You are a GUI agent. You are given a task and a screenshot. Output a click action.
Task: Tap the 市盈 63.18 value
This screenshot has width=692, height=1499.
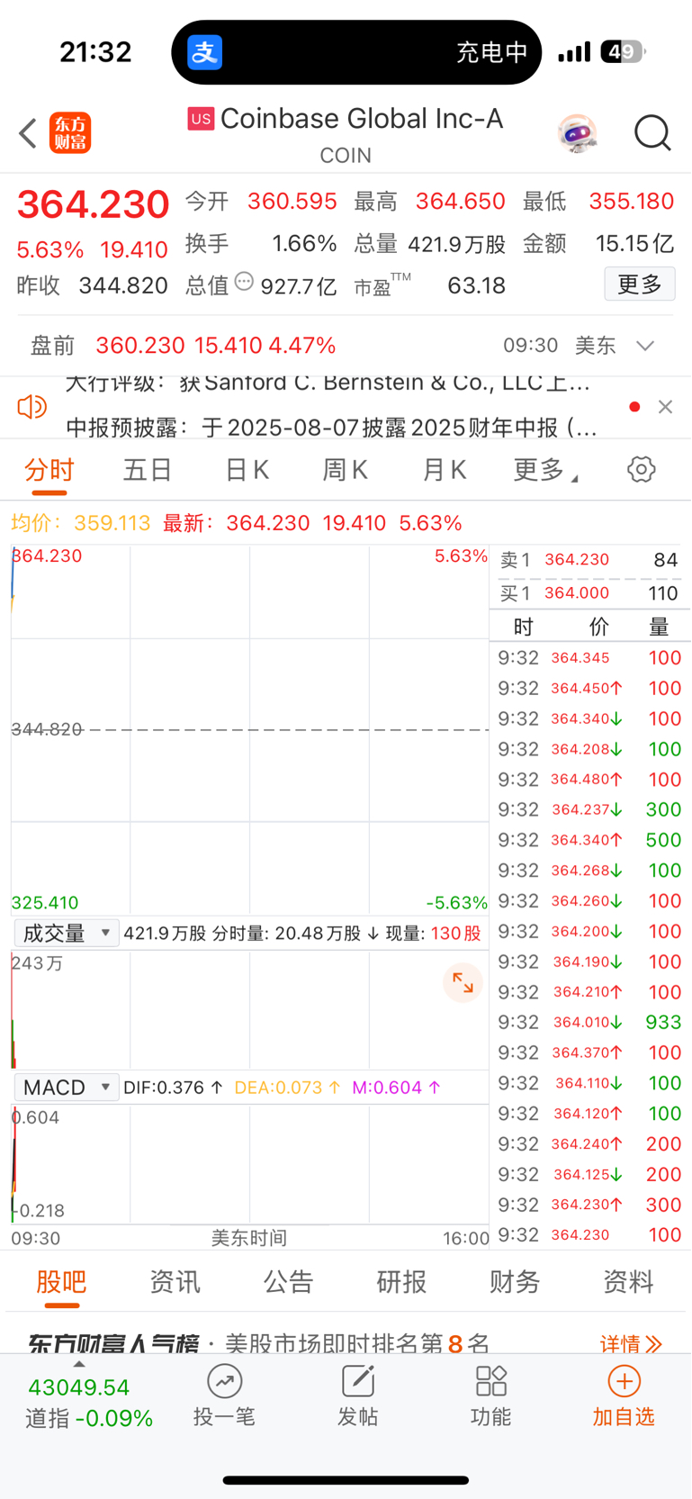coord(476,286)
